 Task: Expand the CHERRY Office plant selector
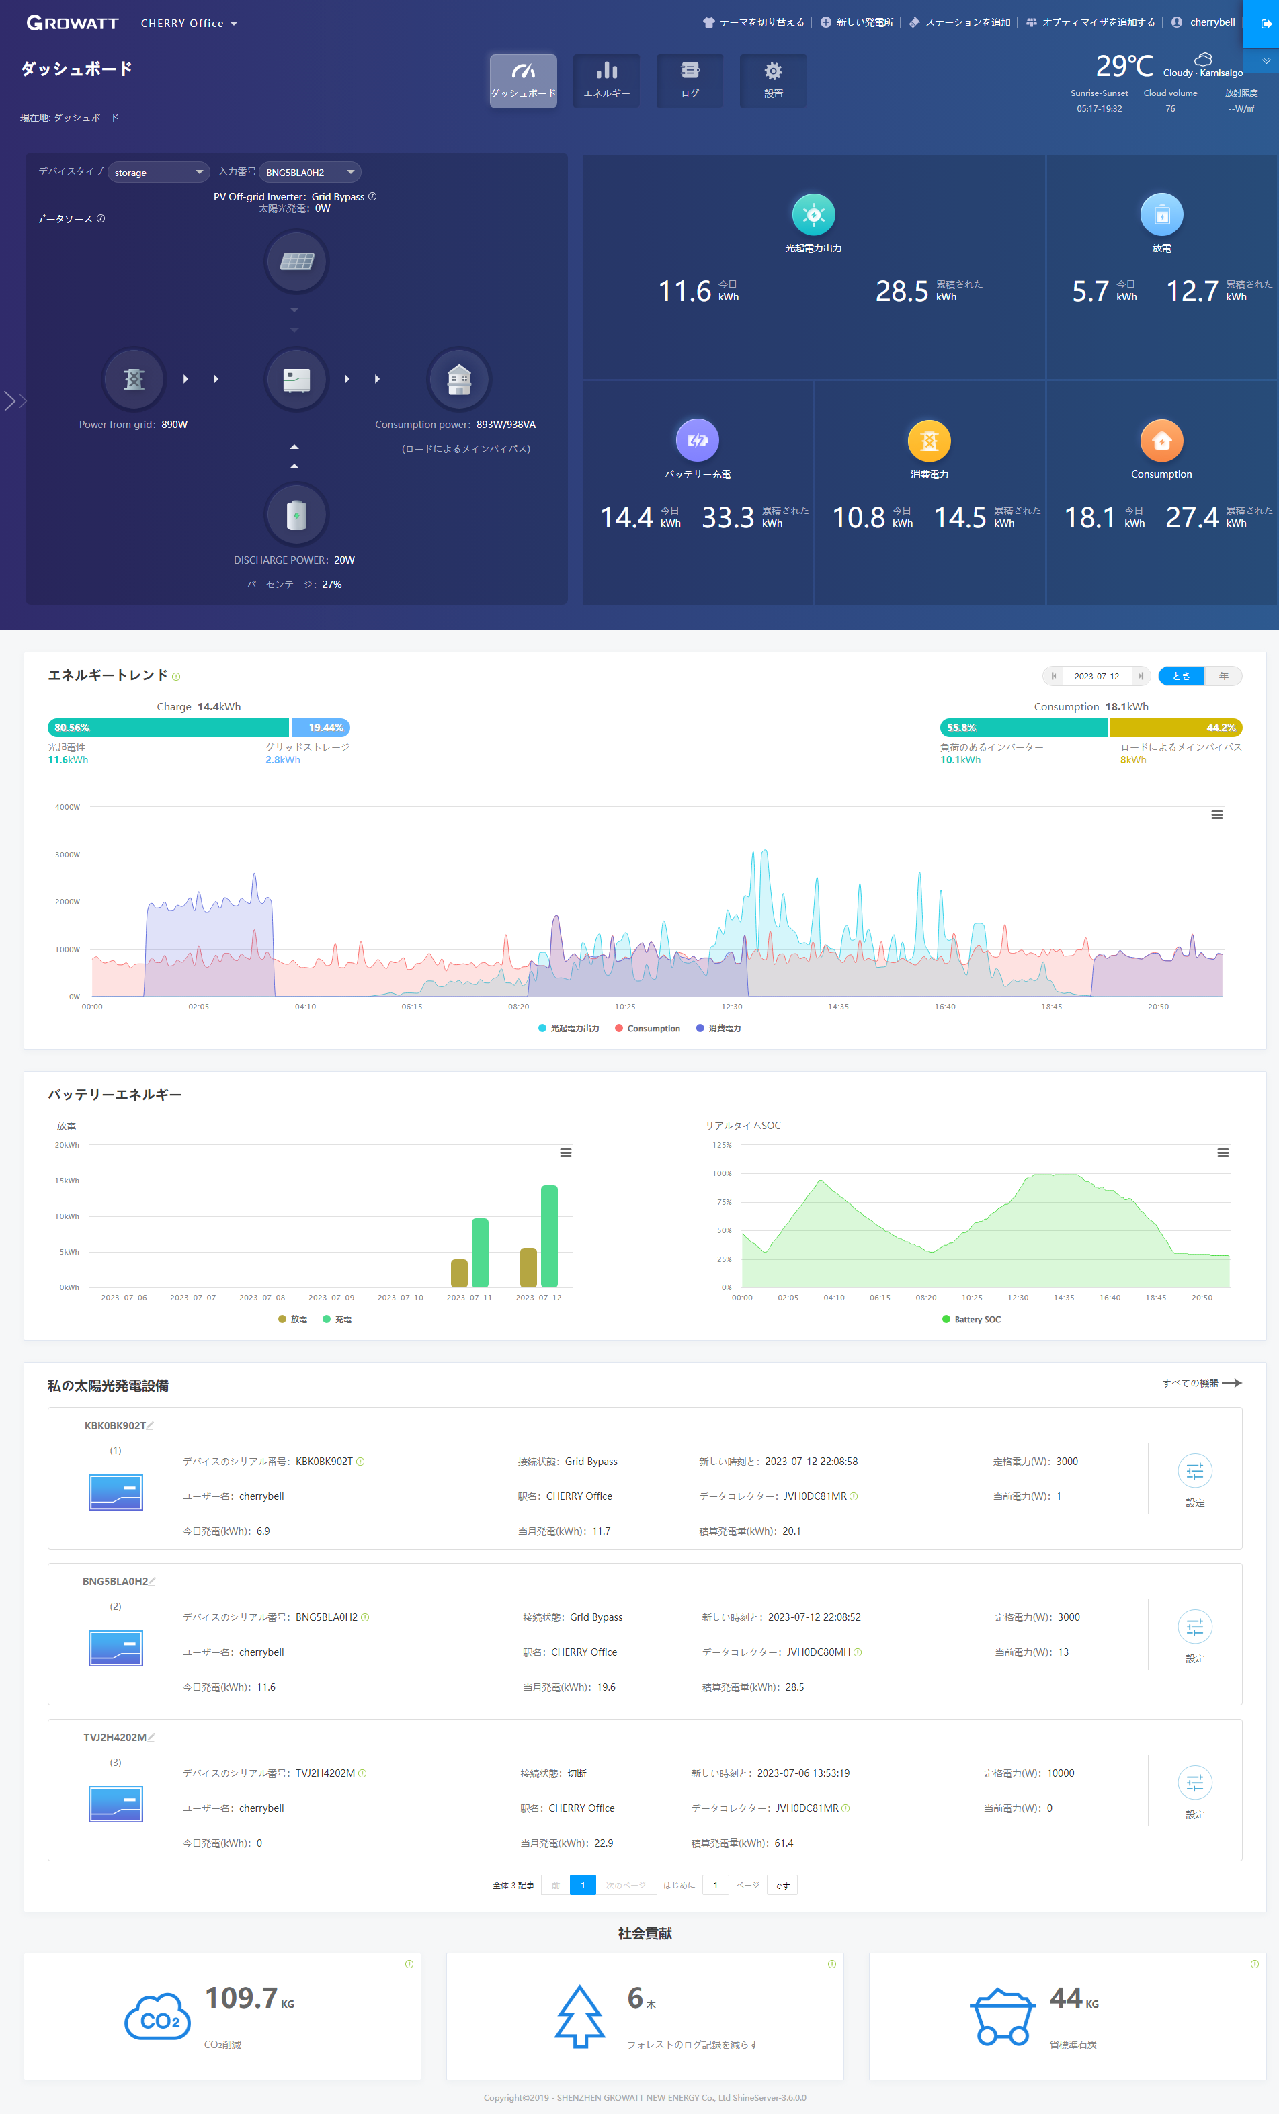click(189, 23)
